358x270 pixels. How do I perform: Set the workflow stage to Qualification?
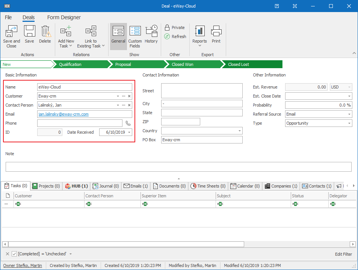(x=80, y=64)
